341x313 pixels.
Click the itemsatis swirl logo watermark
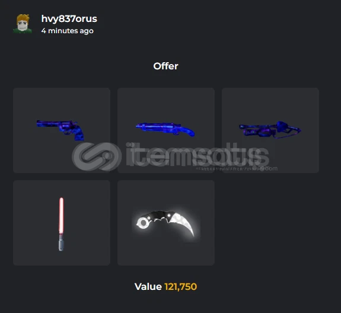97,156
